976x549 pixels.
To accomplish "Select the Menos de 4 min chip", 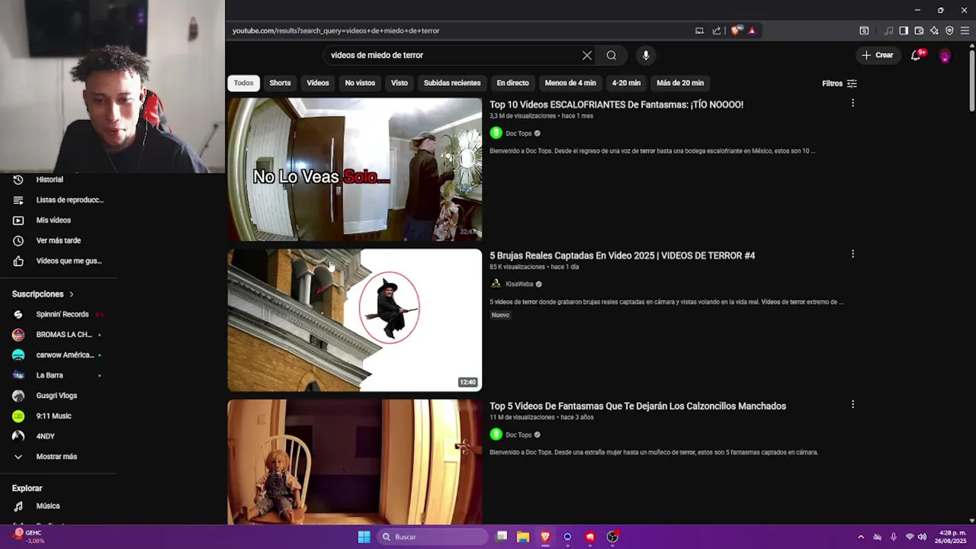I will [x=570, y=83].
